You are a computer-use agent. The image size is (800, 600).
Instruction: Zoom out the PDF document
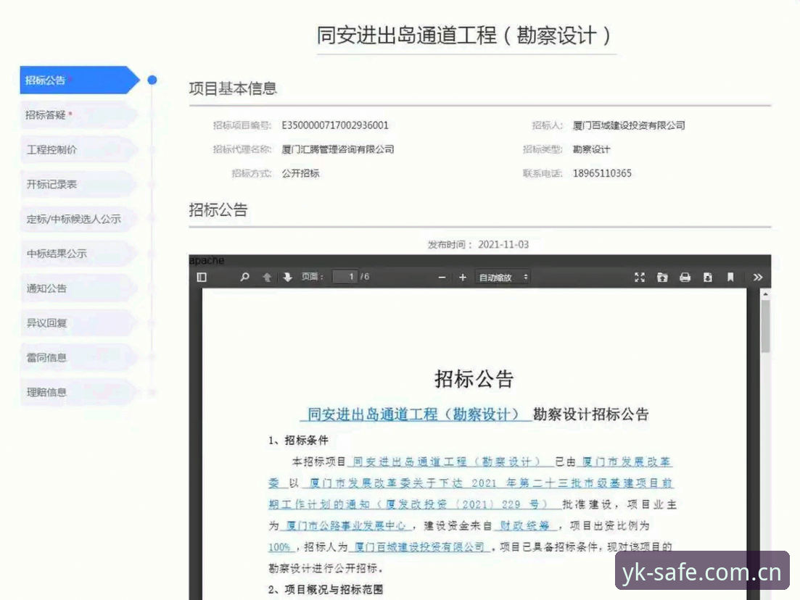pyautogui.click(x=442, y=278)
